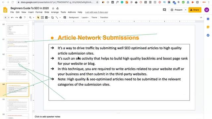Select slide 60 thumbnail
The image size is (212, 119).
[18, 30]
